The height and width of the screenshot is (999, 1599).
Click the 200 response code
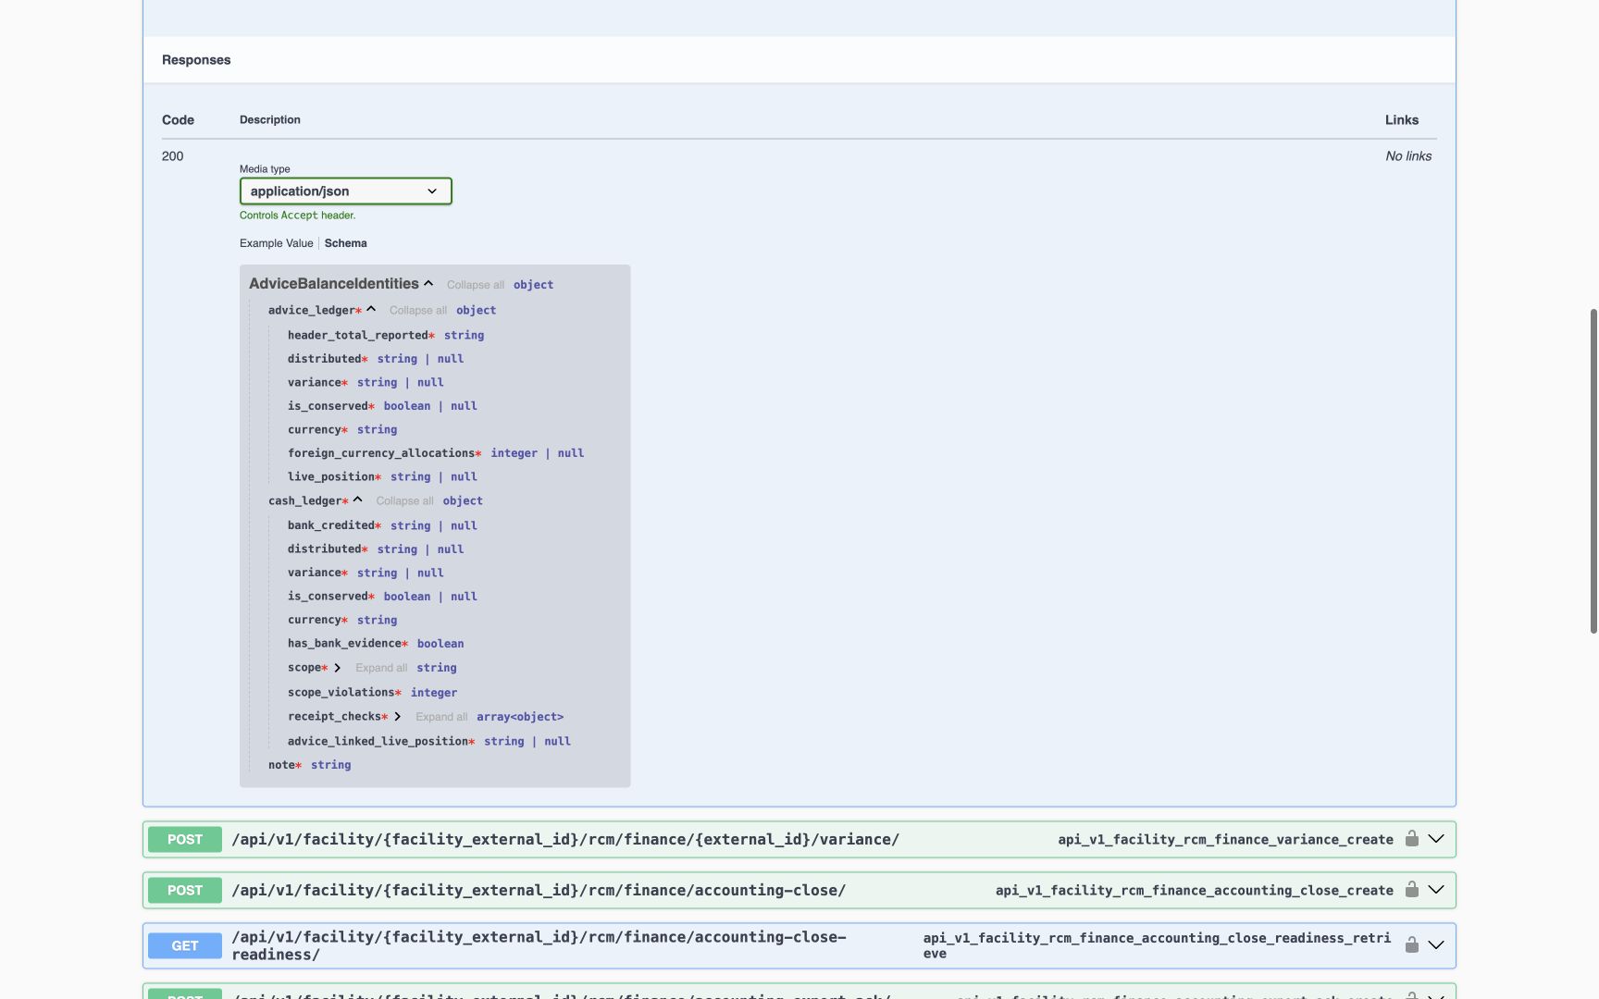172,156
